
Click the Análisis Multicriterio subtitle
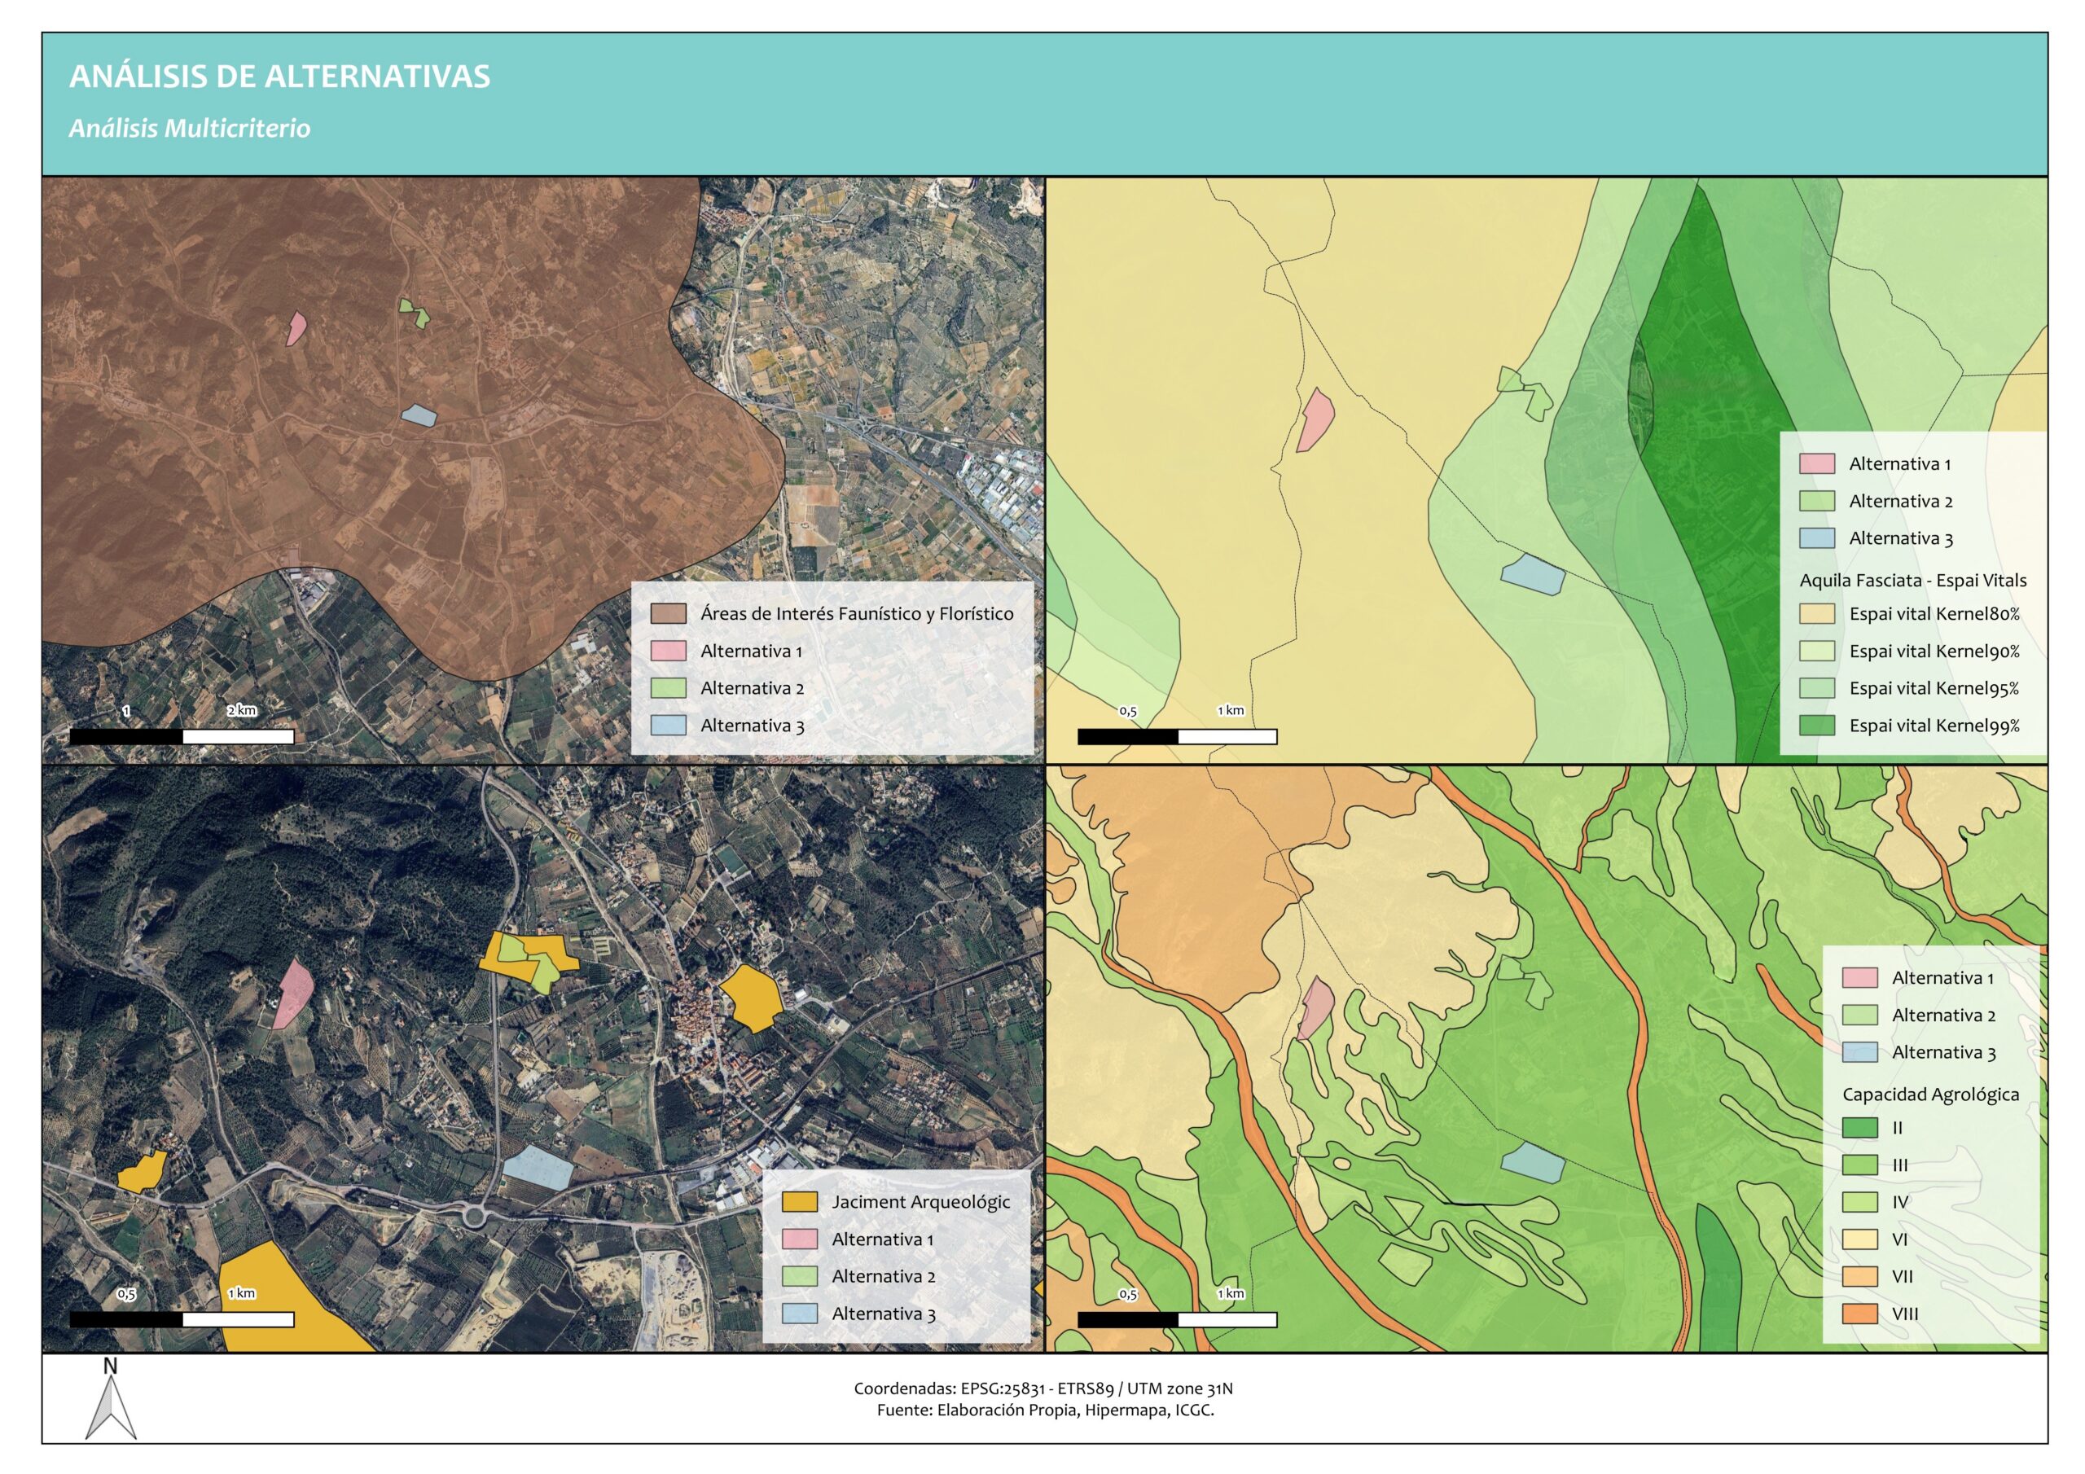coord(190,128)
